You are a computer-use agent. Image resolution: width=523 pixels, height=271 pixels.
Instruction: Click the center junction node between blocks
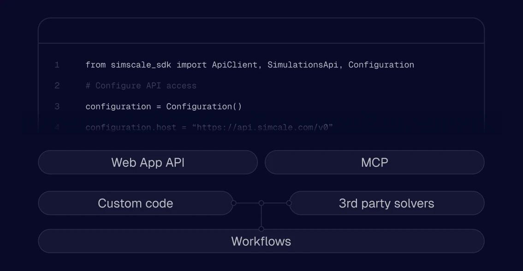261,203
